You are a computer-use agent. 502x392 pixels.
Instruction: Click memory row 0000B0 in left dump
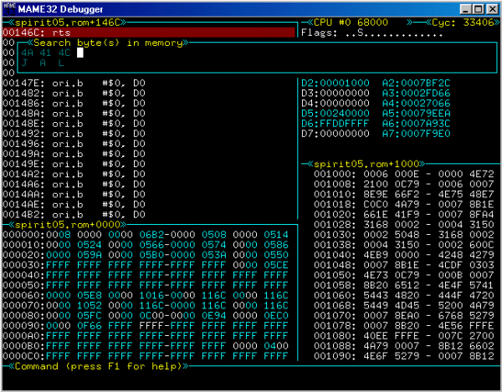point(146,345)
